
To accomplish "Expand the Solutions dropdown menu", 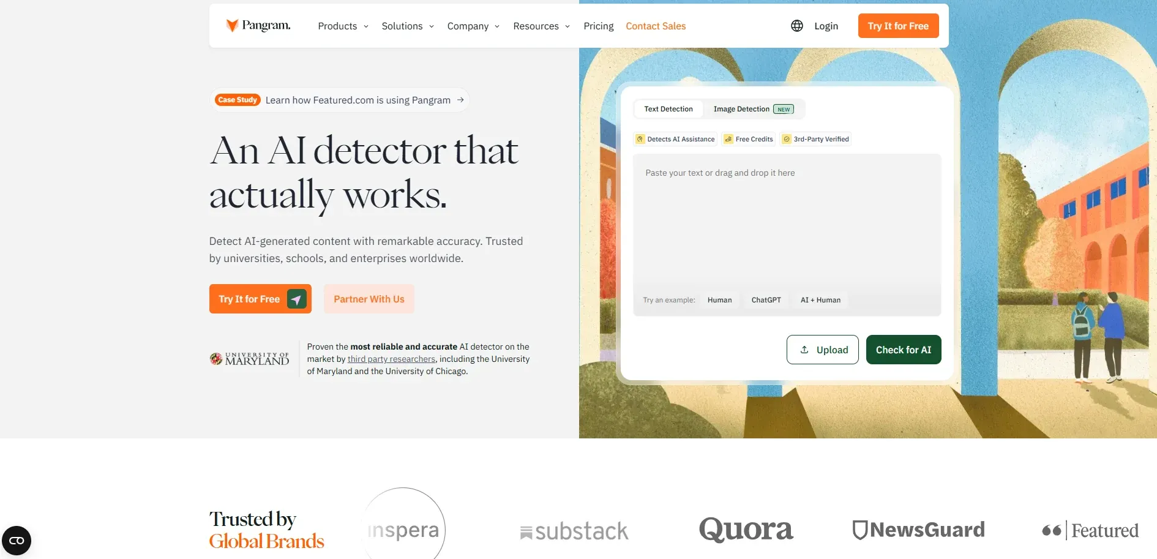I will click(408, 26).
